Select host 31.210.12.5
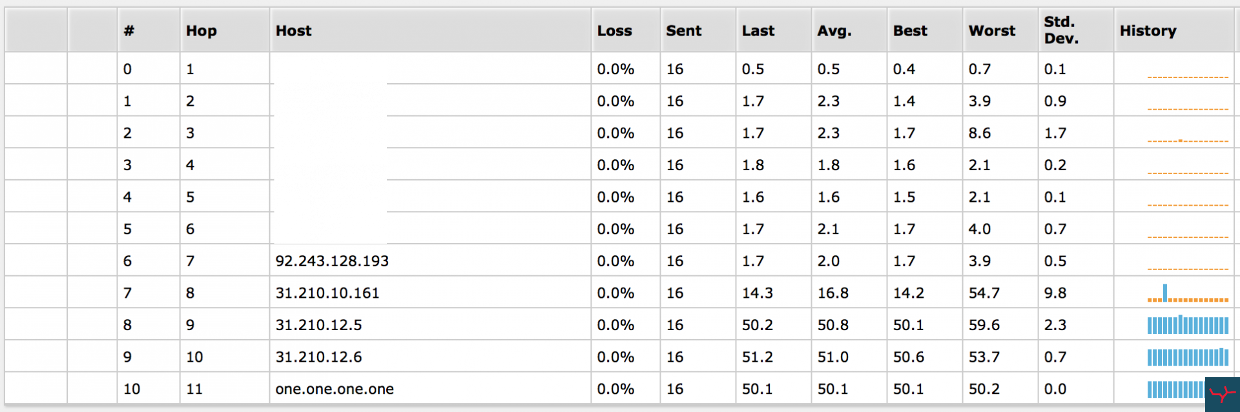The image size is (1240, 412). coord(318,325)
